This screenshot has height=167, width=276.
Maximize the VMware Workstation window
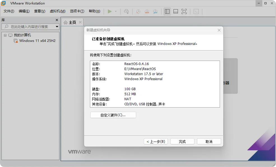click(265, 3)
